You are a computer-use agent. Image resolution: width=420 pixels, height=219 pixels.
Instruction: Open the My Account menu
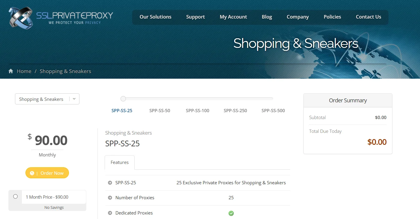click(x=233, y=17)
